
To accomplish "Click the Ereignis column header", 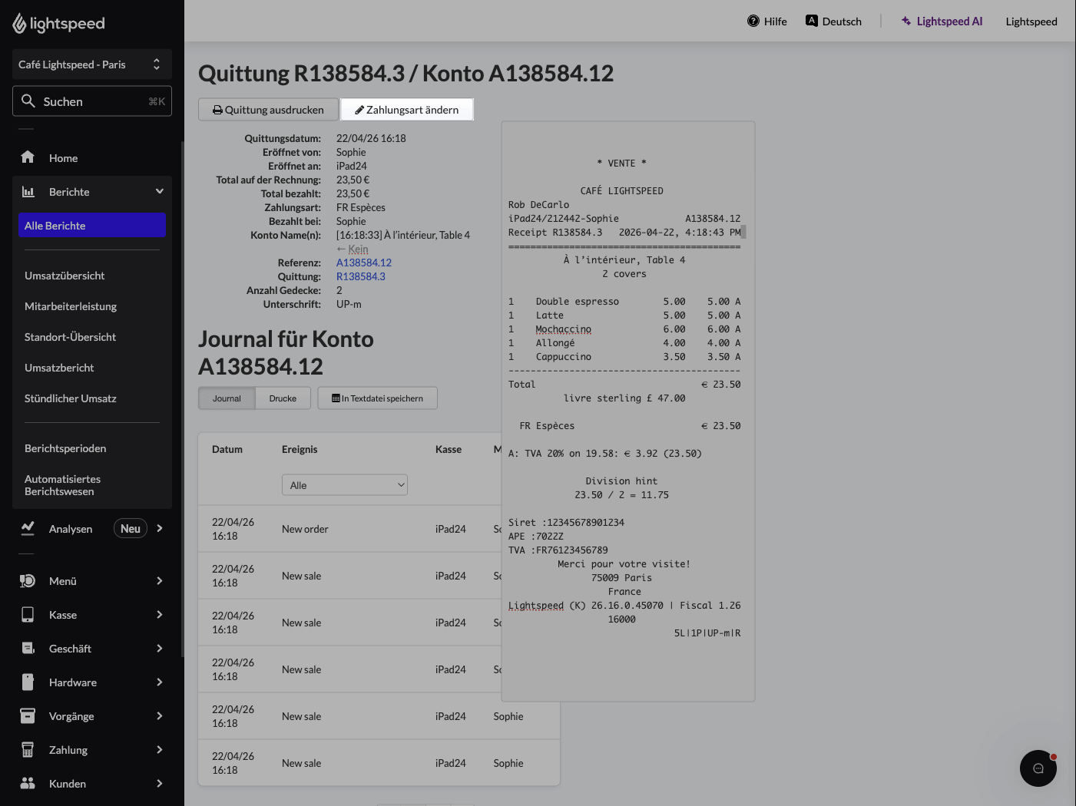I will click(300, 449).
